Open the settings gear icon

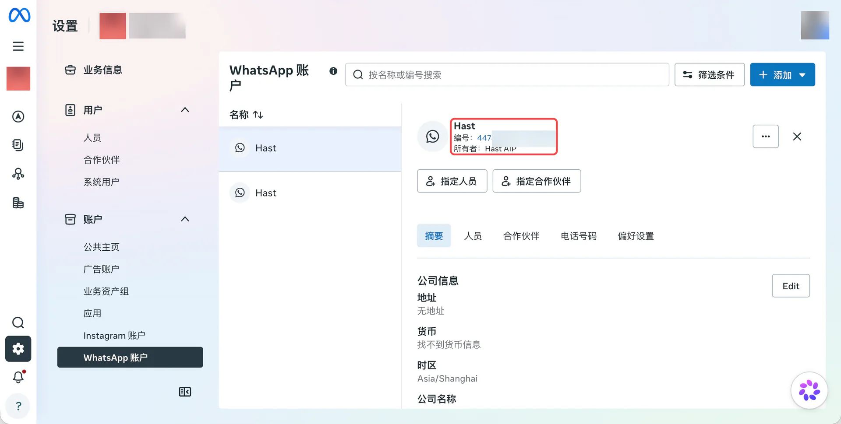18,349
